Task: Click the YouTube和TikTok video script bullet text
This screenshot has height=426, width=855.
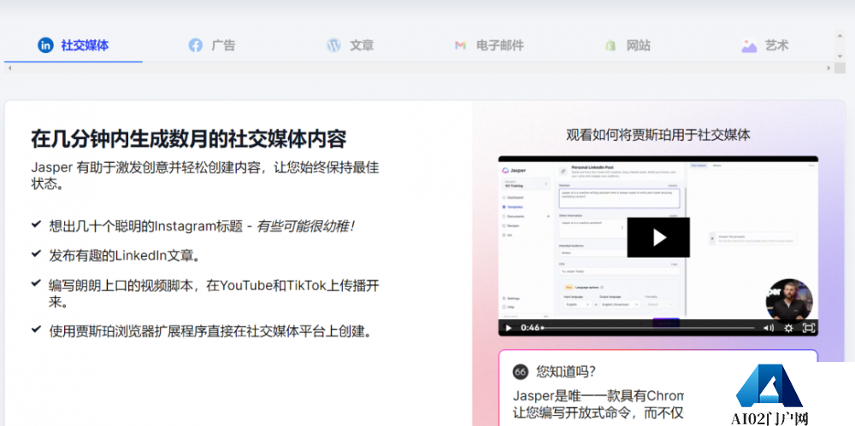Action: tap(213, 294)
